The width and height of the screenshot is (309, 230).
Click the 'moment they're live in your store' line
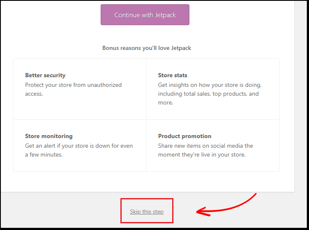pos(202,154)
